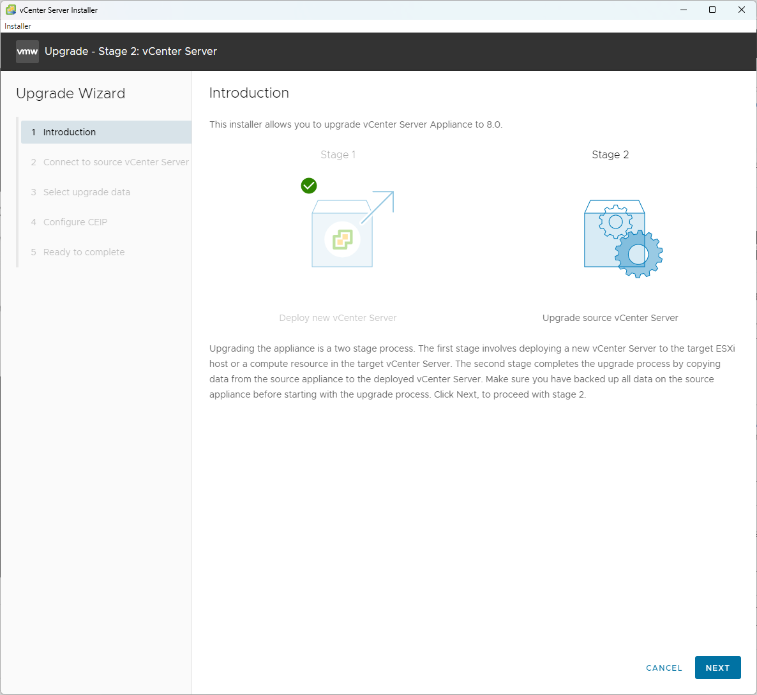The height and width of the screenshot is (695, 757).
Task: Select step 1 Introduction in the wizard
Action: 69,132
